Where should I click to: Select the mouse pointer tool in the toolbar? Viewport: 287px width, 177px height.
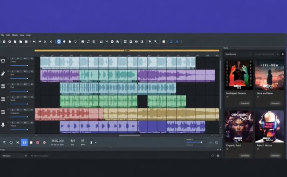coord(150,42)
